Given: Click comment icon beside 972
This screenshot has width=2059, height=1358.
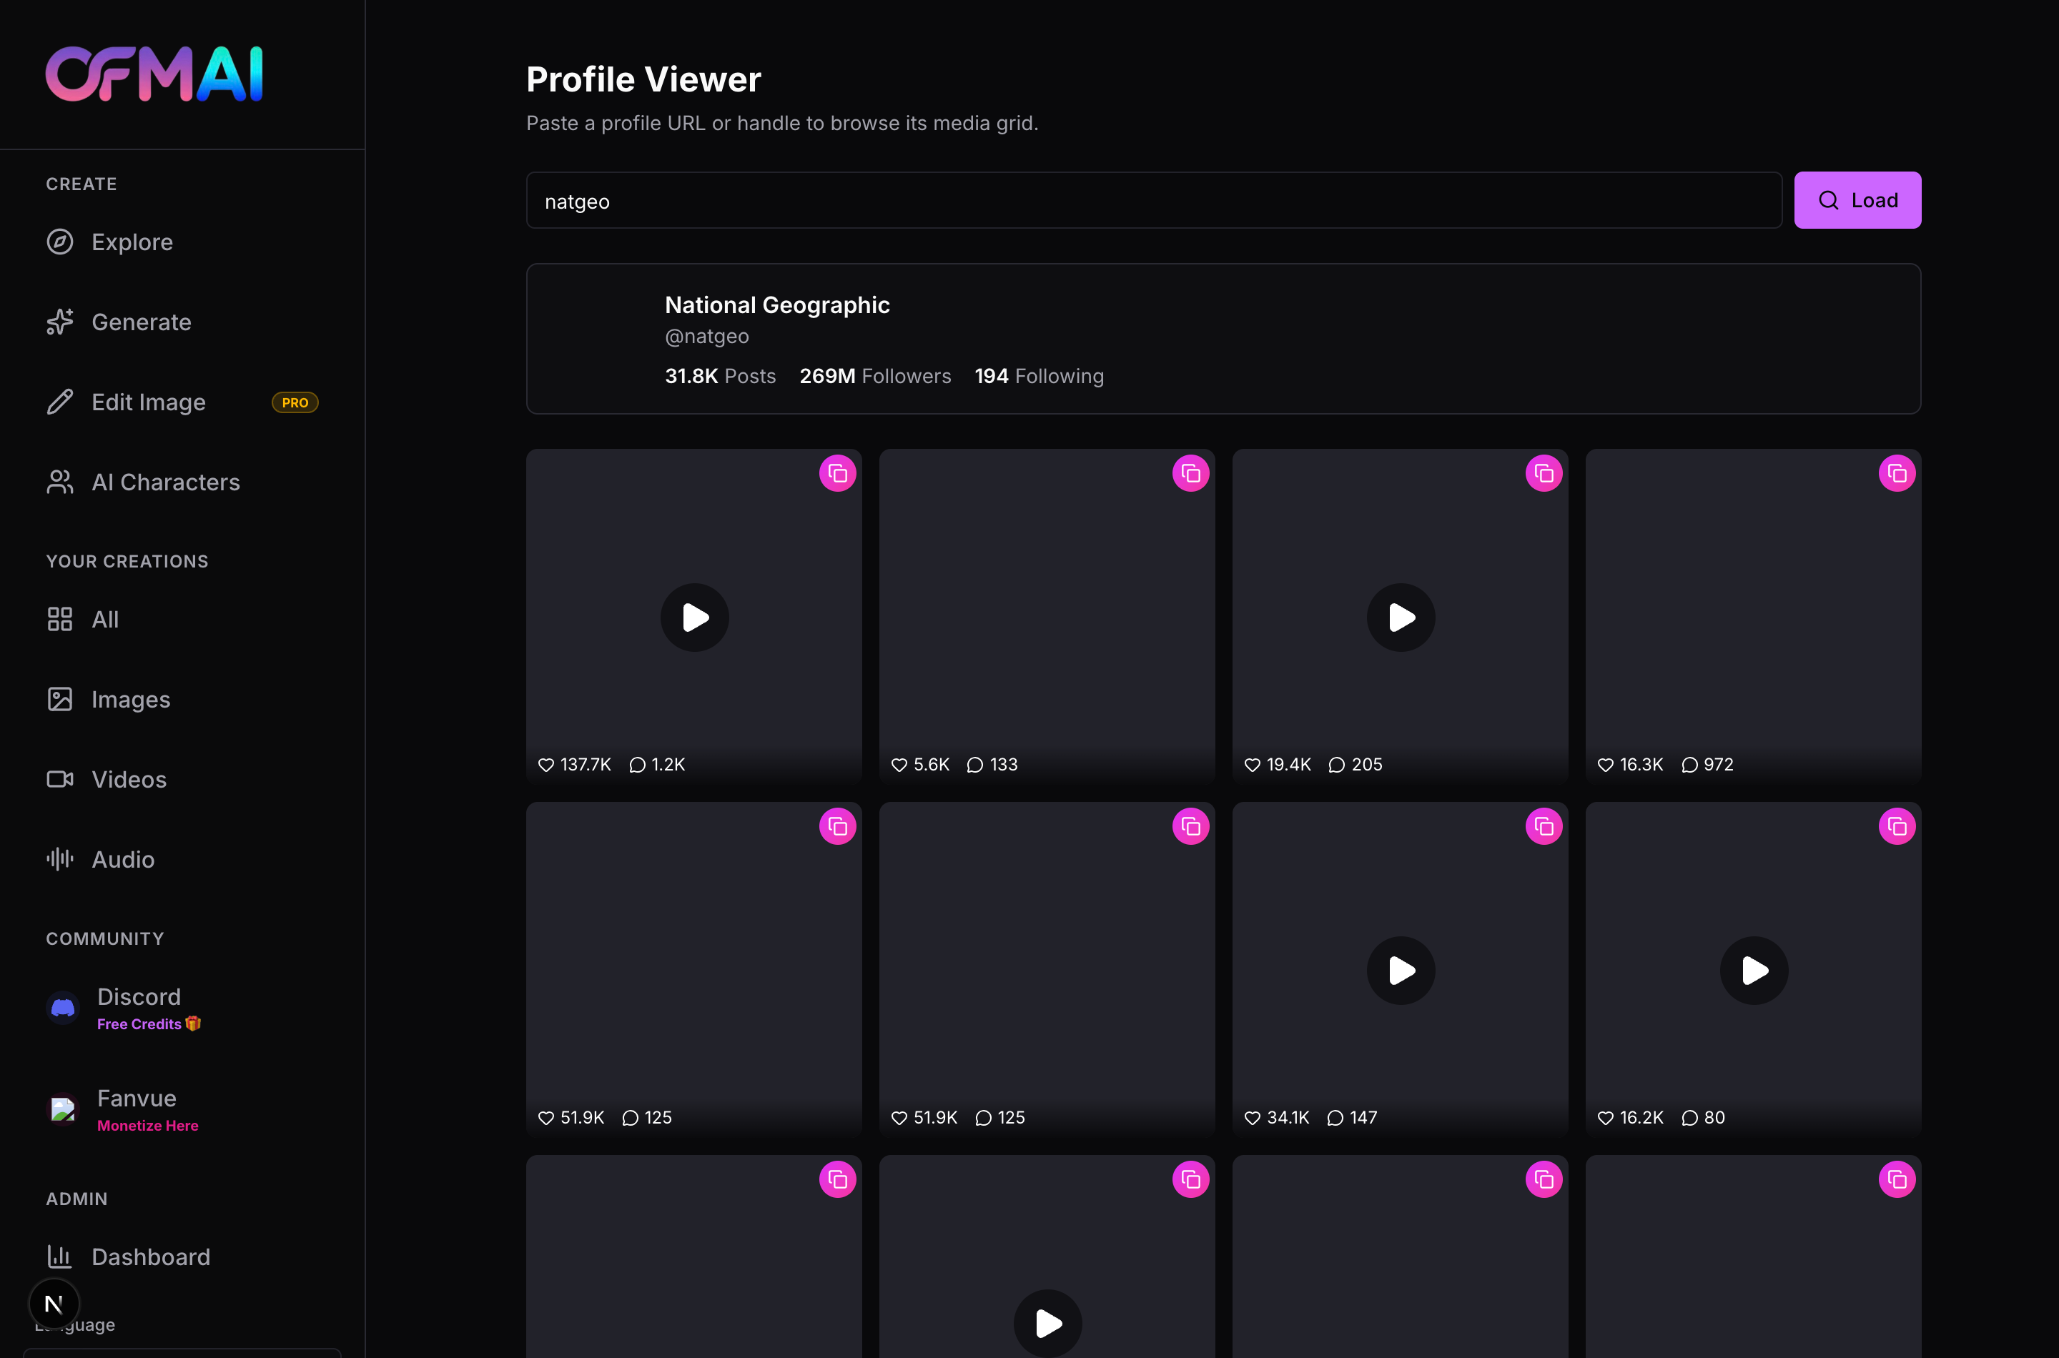Looking at the screenshot, I should 1689,765.
